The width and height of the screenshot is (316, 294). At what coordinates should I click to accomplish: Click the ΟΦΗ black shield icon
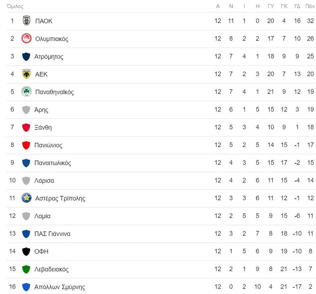pyautogui.click(x=26, y=251)
